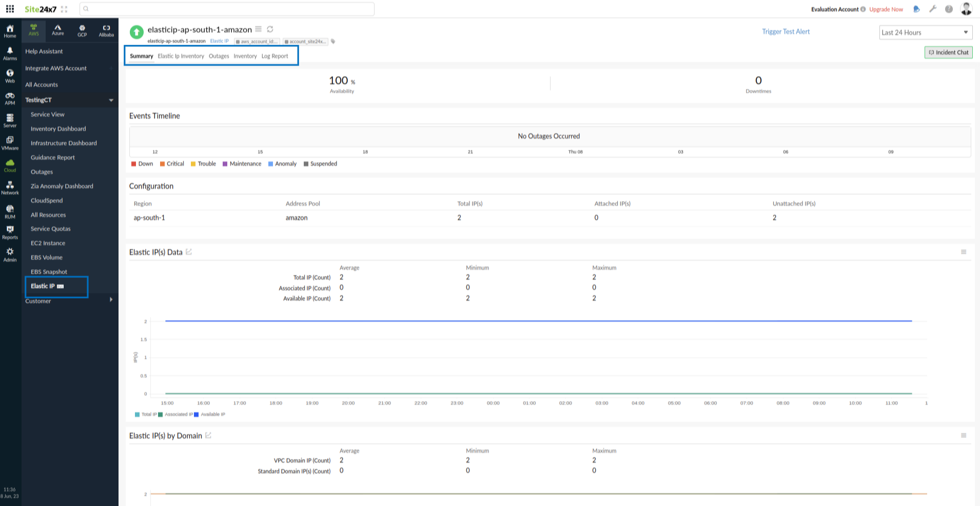Collapse the TestingCT account section
This screenshot has width=980, height=506.
111,100
